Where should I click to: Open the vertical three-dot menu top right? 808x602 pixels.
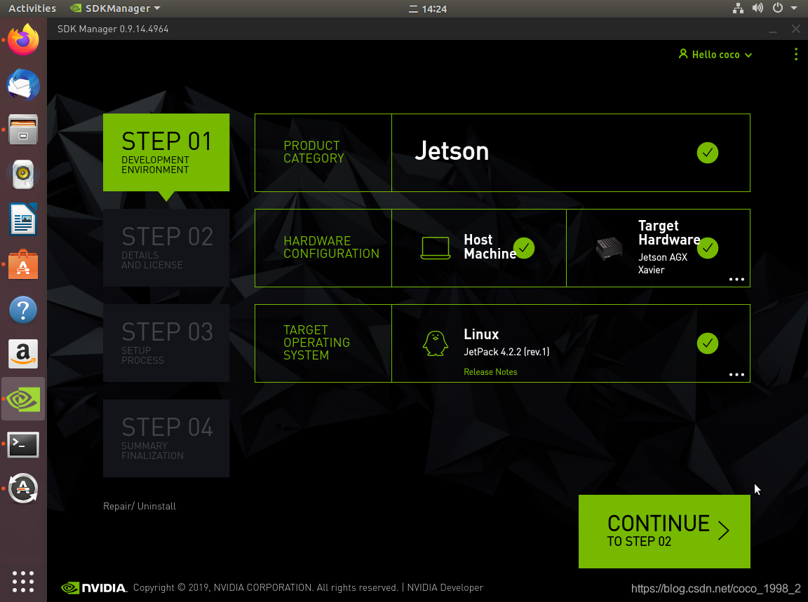(796, 55)
